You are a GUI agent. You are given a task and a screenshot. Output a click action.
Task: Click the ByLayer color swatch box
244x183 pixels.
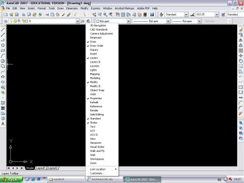(98, 21)
